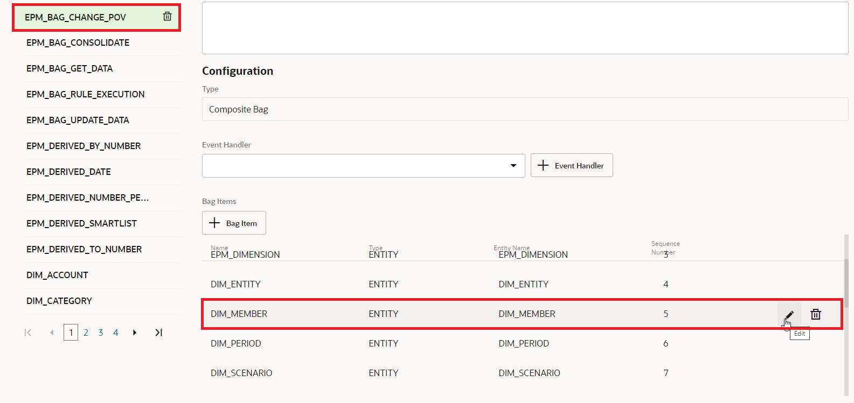Edit the DIM_MEMBER bag item

tap(789, 315)
